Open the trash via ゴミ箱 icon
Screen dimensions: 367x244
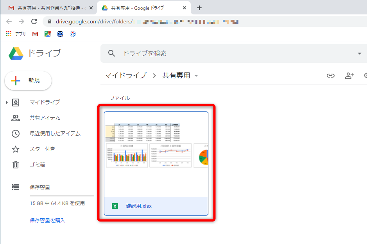(x=16, y=164)
